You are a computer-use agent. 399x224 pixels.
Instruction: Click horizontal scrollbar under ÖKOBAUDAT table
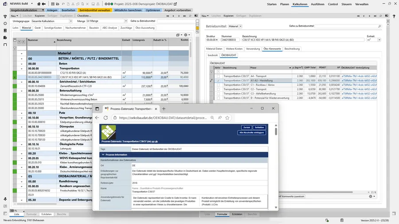pyautogui.click(x=316, y=192)
